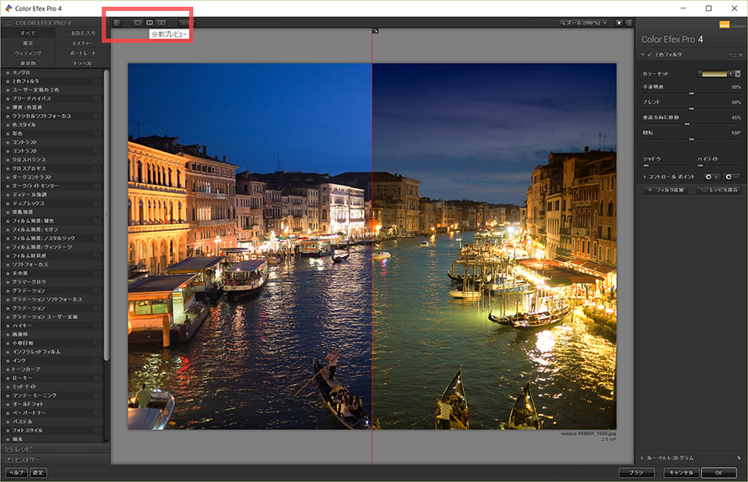Click the ブレンド slider handle

(692, 108)
